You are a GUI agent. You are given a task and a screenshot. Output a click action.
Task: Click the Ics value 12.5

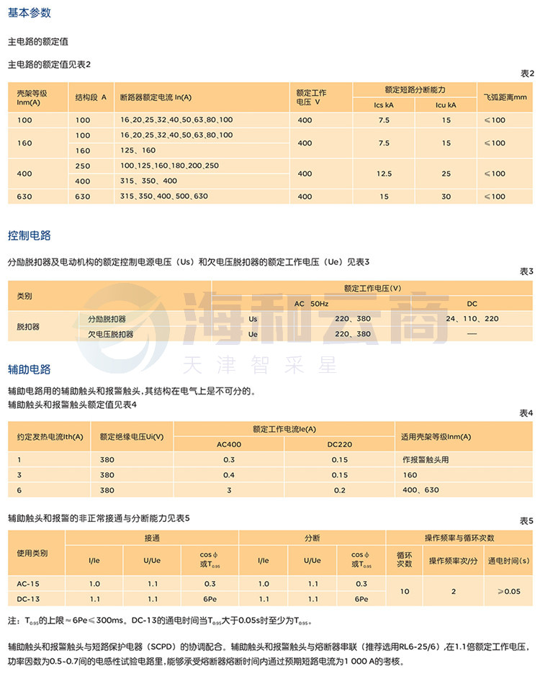pos(384,173)
